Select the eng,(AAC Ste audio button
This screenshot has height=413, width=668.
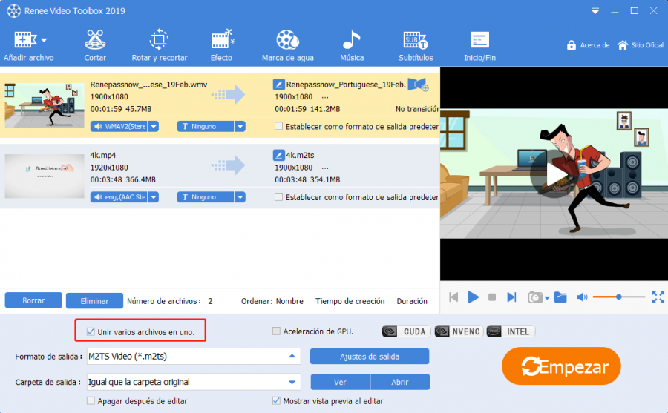(x=119, y=197)
